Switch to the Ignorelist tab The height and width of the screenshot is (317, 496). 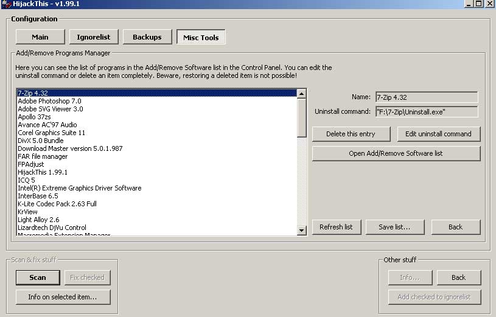click(94, 37)
